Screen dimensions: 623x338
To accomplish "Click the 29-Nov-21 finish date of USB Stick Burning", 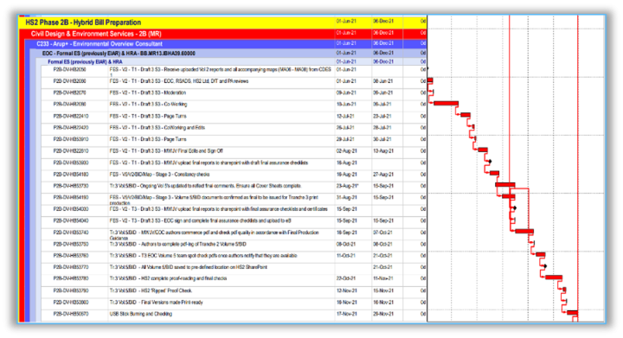I will (383, 314).
